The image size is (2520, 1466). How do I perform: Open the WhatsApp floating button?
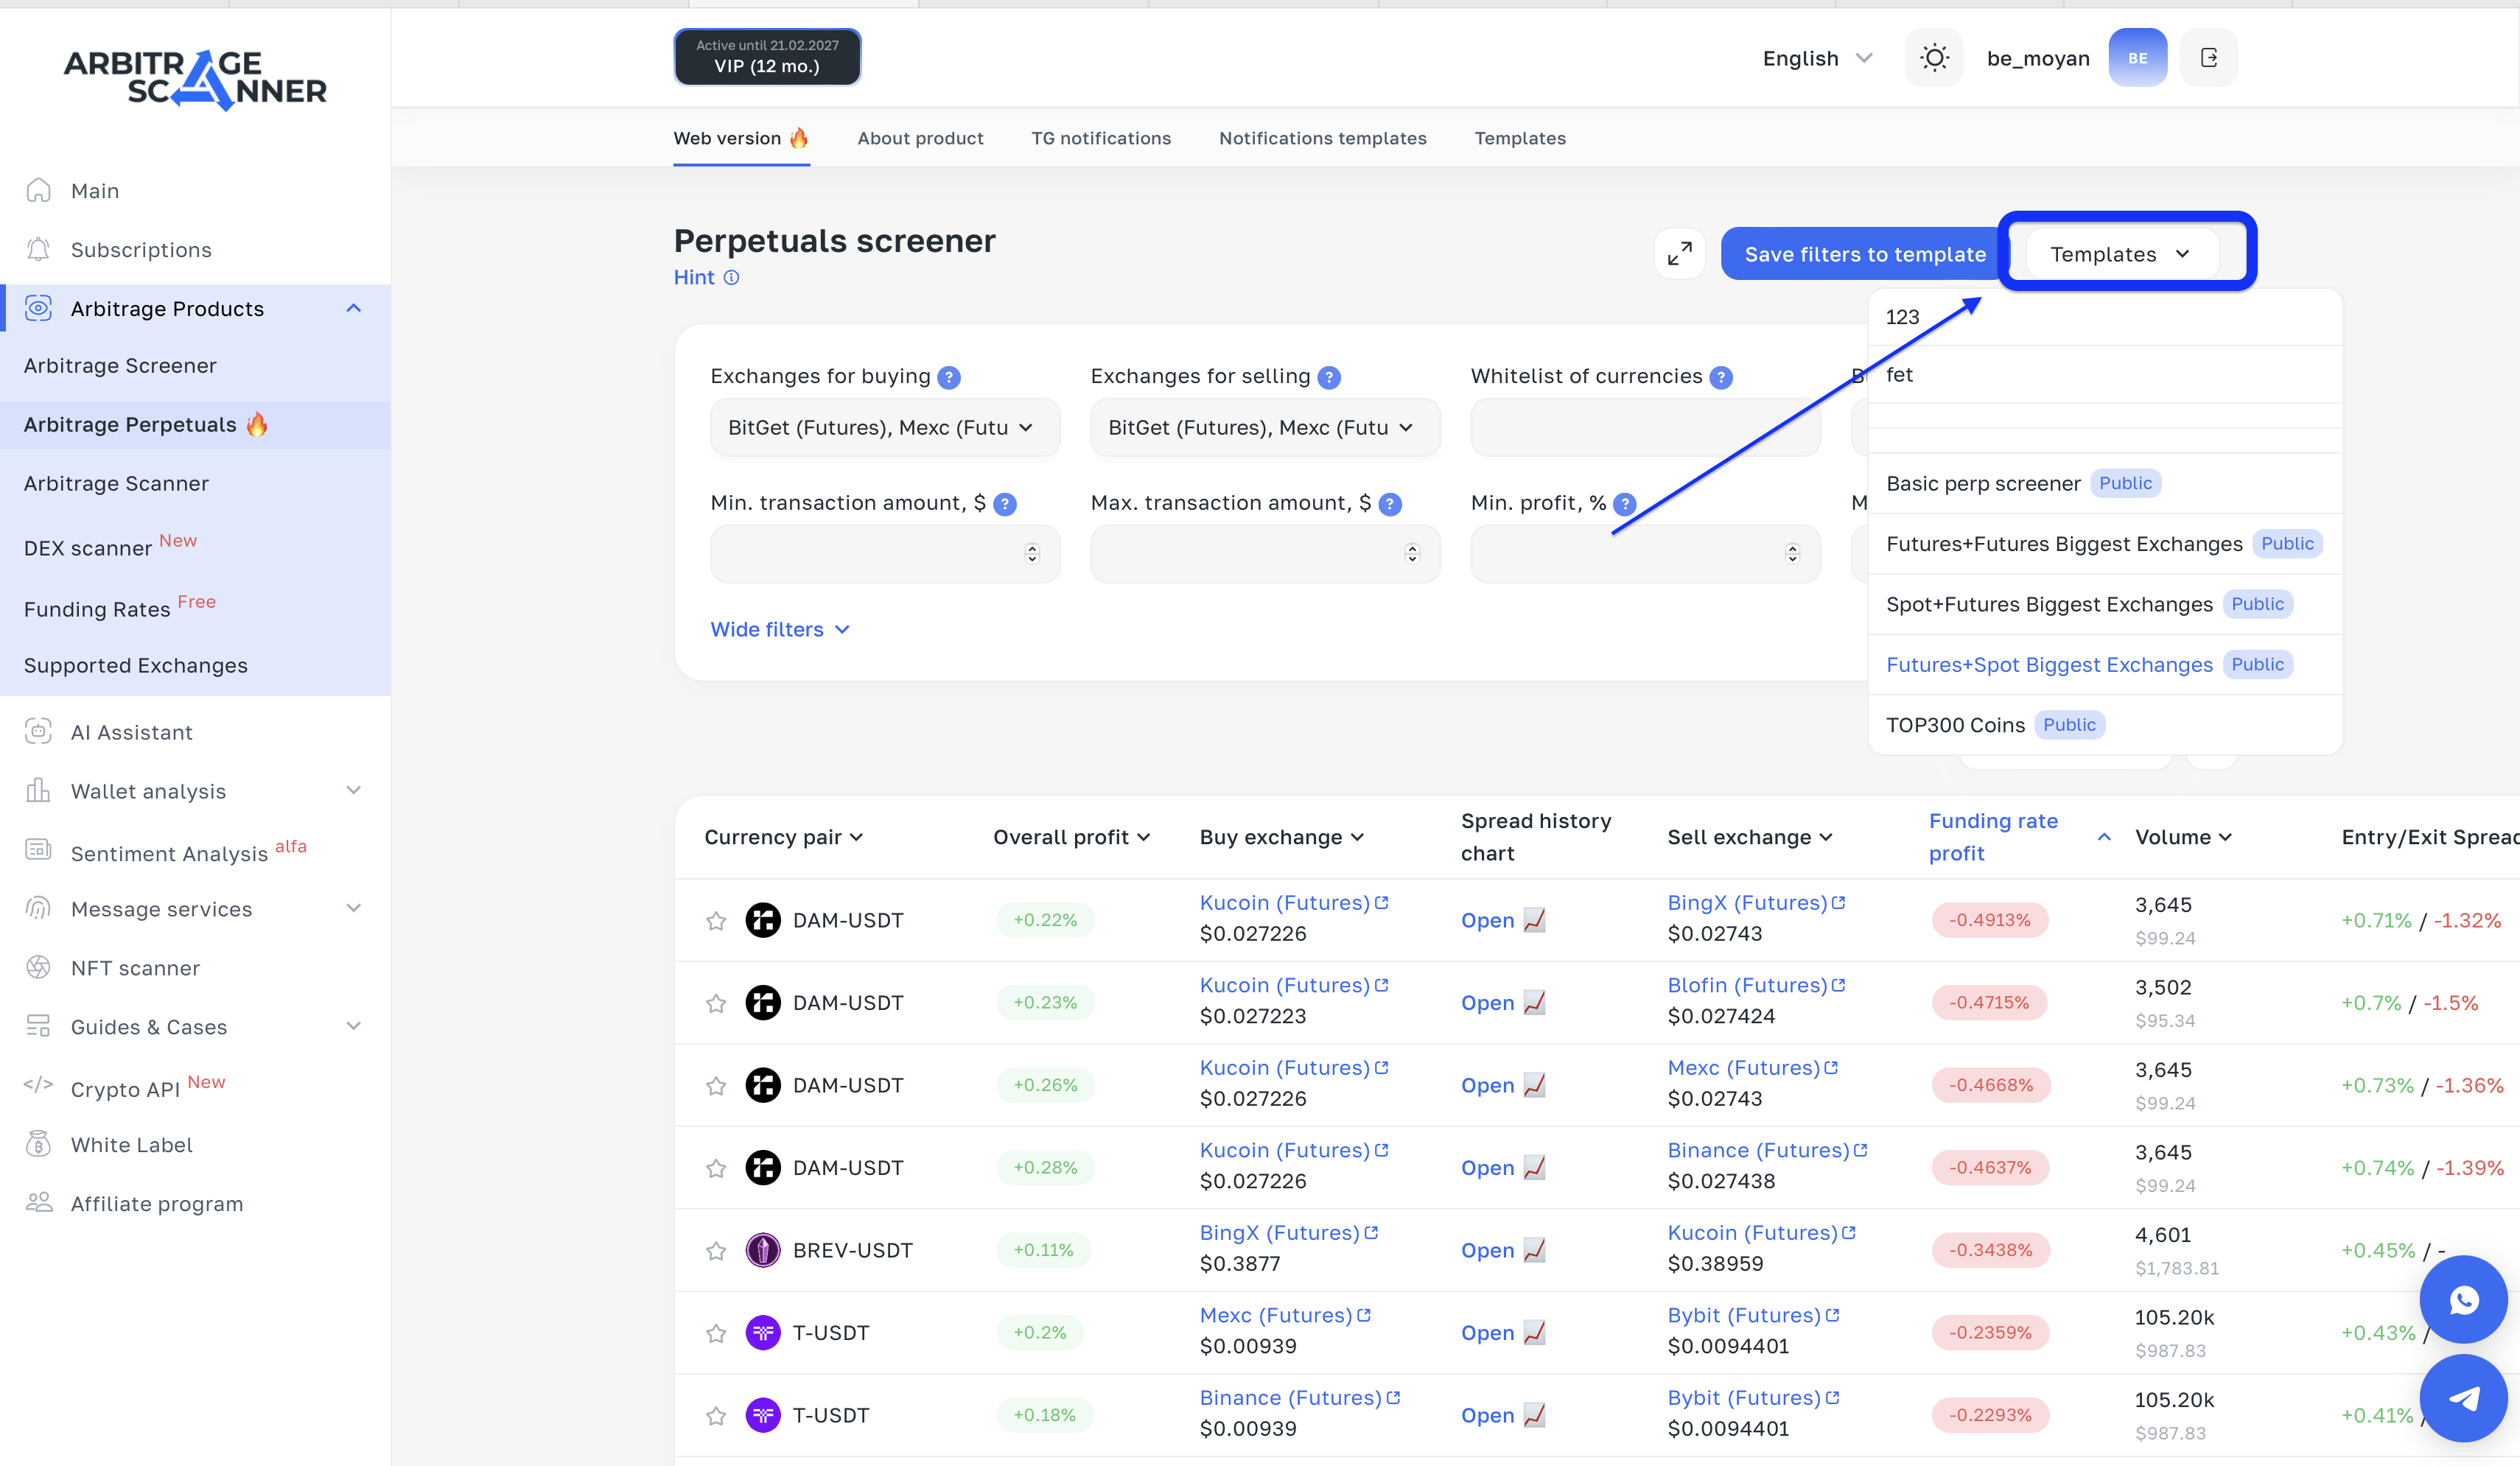[2464, 1300]
